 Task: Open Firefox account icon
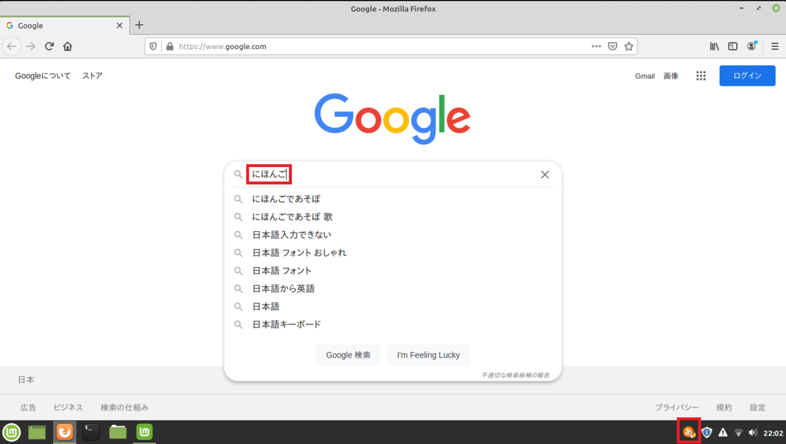click(753, 46)
